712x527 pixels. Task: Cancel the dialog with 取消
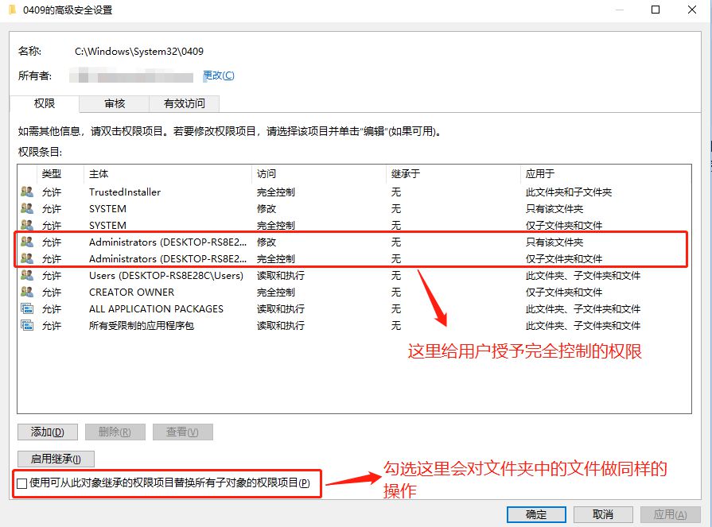(603, 514)
